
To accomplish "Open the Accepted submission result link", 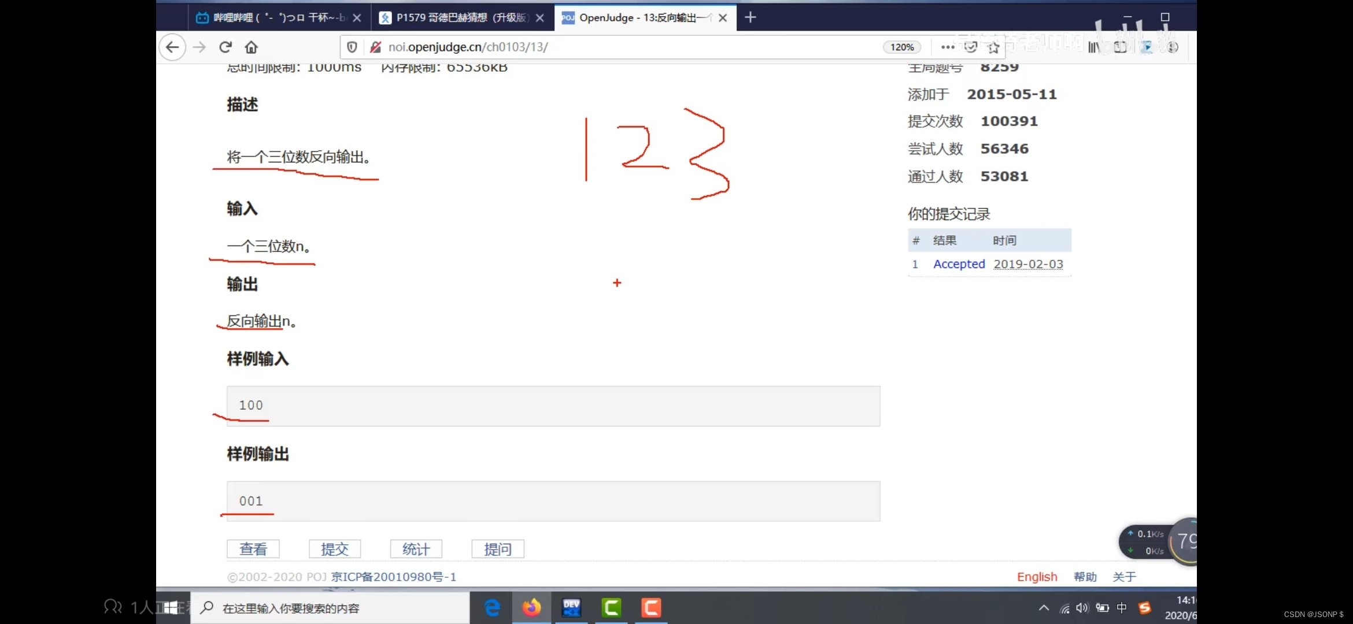I will (x=959, y=264).
